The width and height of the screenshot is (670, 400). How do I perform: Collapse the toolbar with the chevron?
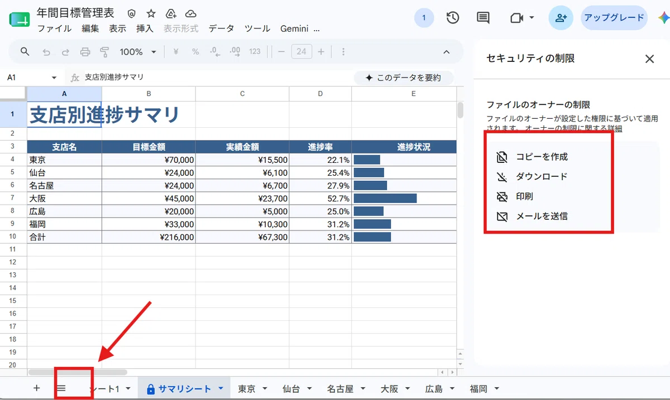pyautogui.click(x=447, y=52)
